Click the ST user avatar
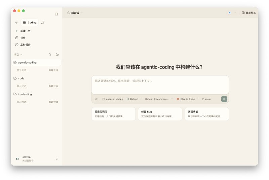This screenshot has width=269, height=180. (17, 159)
